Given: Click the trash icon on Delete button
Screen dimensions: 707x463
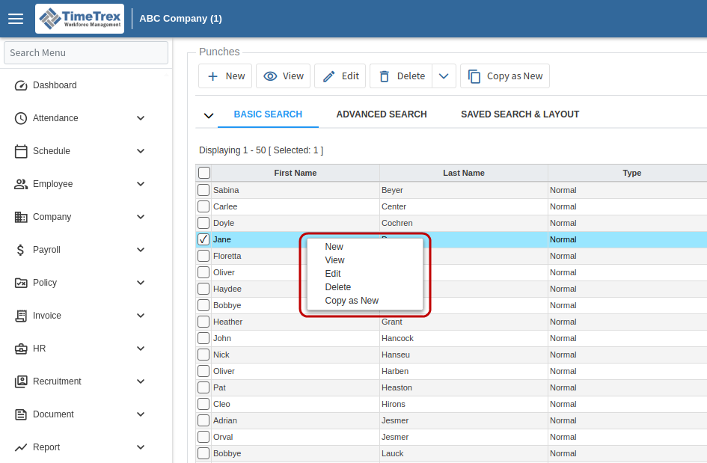Looking at the screenshot, I should point(384,76).
